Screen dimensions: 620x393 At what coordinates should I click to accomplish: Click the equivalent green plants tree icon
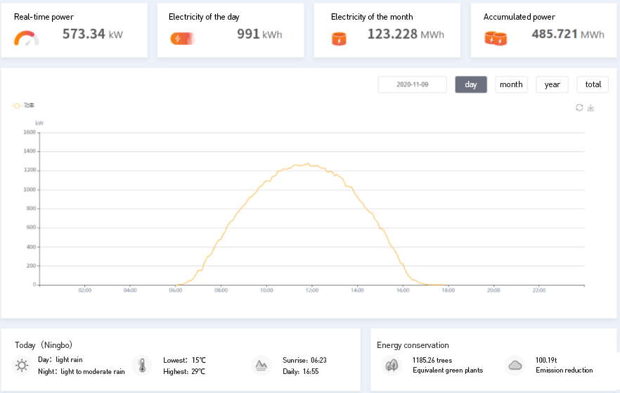point(391,365)
